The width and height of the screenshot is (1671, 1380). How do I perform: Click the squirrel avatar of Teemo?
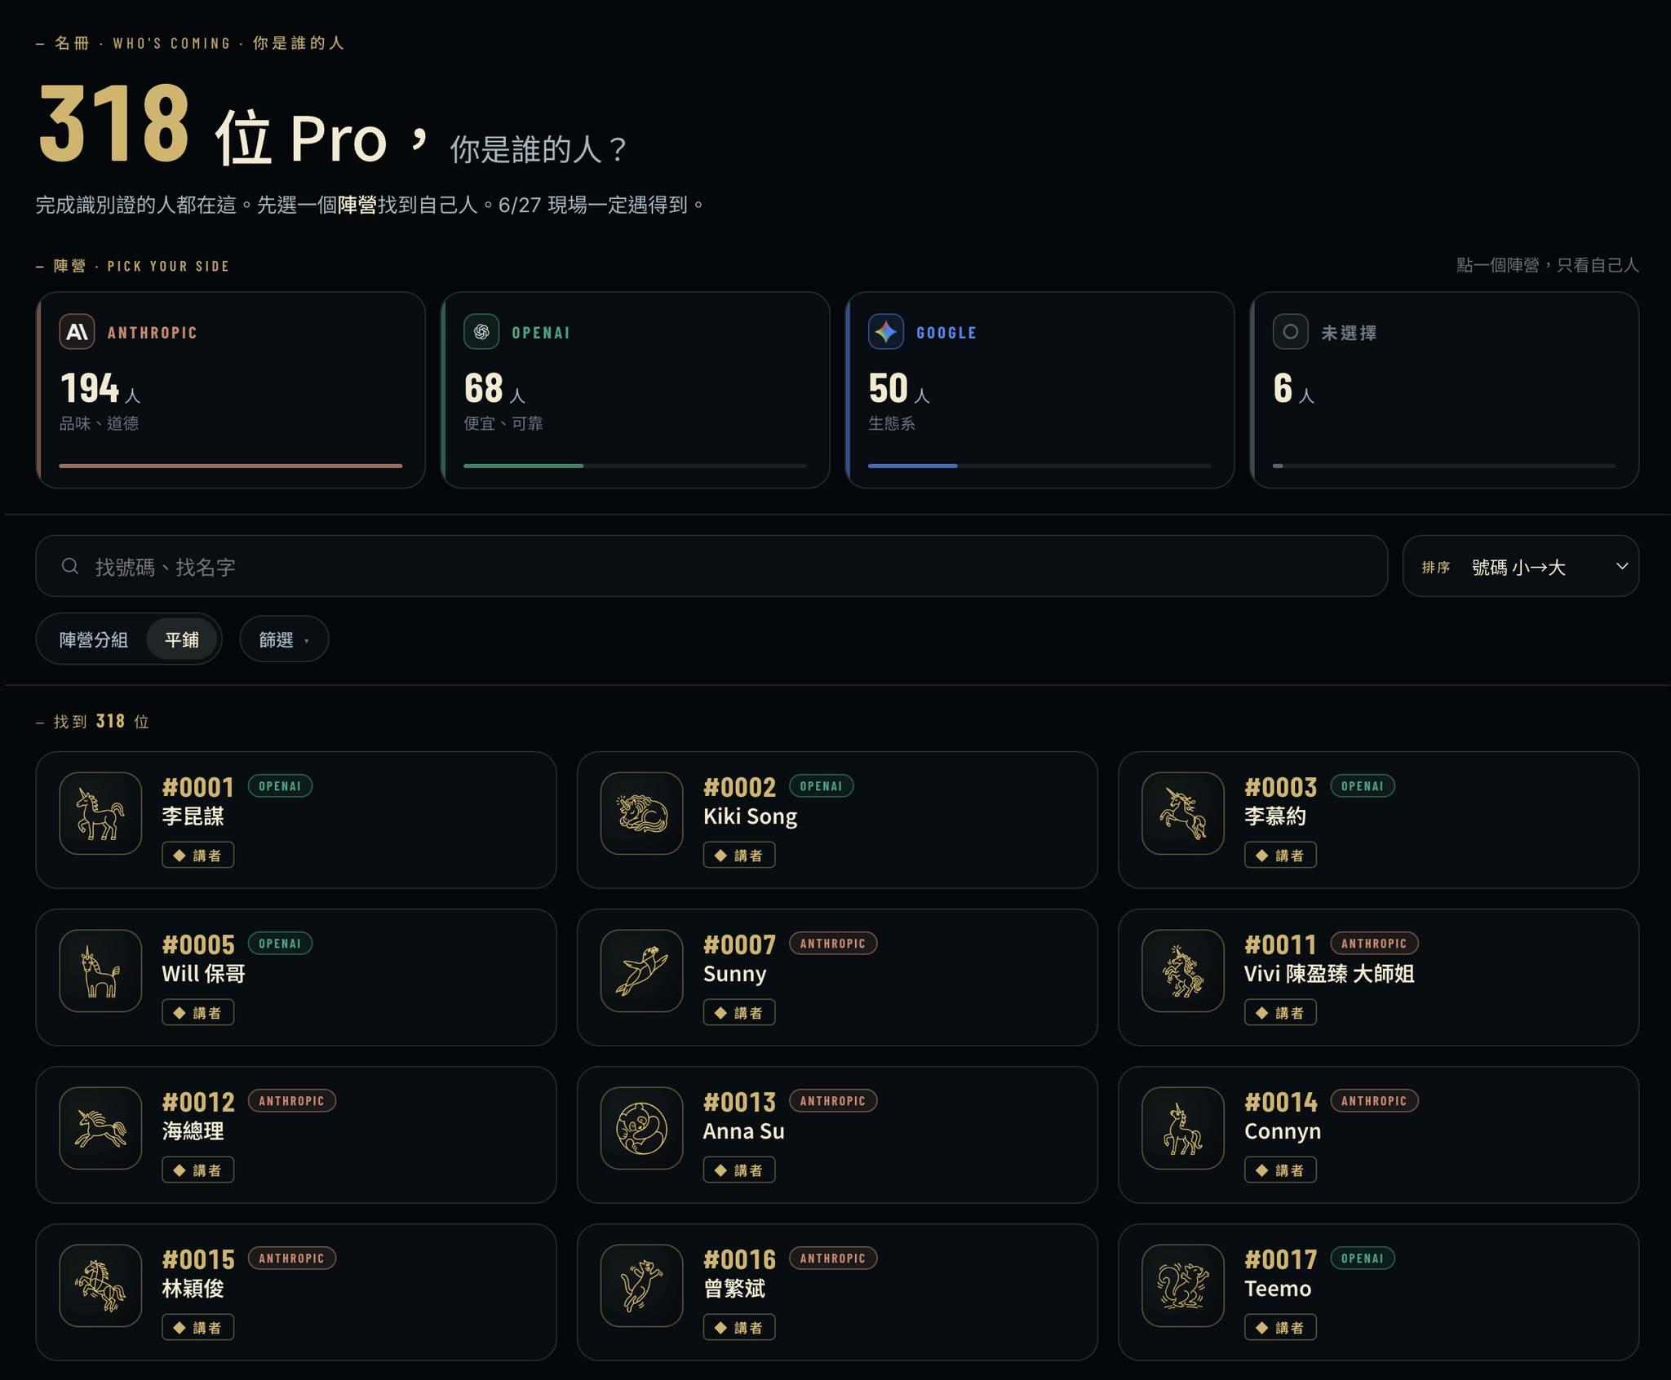(1183, 1285)
